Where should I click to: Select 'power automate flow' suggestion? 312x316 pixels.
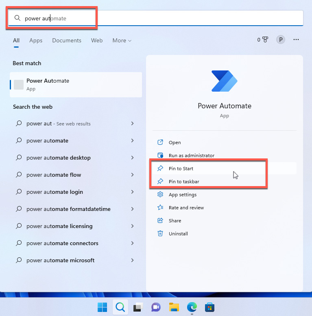54,175
